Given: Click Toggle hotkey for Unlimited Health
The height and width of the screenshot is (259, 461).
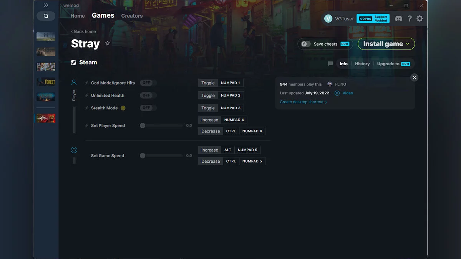Looking at the screenshot, I should [x=208, y=95].
